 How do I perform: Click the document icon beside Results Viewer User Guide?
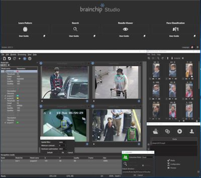(x=145, y=36)
